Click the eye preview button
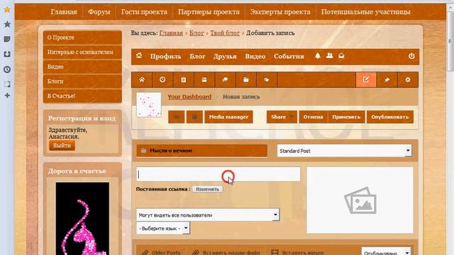 pos(177,117)
